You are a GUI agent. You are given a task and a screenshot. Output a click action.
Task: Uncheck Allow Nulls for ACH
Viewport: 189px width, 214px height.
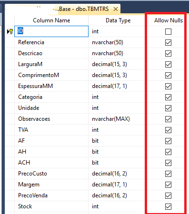click(168, 163)
